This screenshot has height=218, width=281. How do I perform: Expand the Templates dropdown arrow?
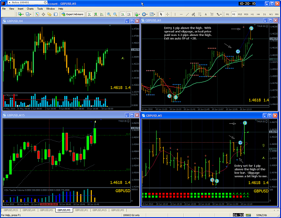(x=155, y=14)
